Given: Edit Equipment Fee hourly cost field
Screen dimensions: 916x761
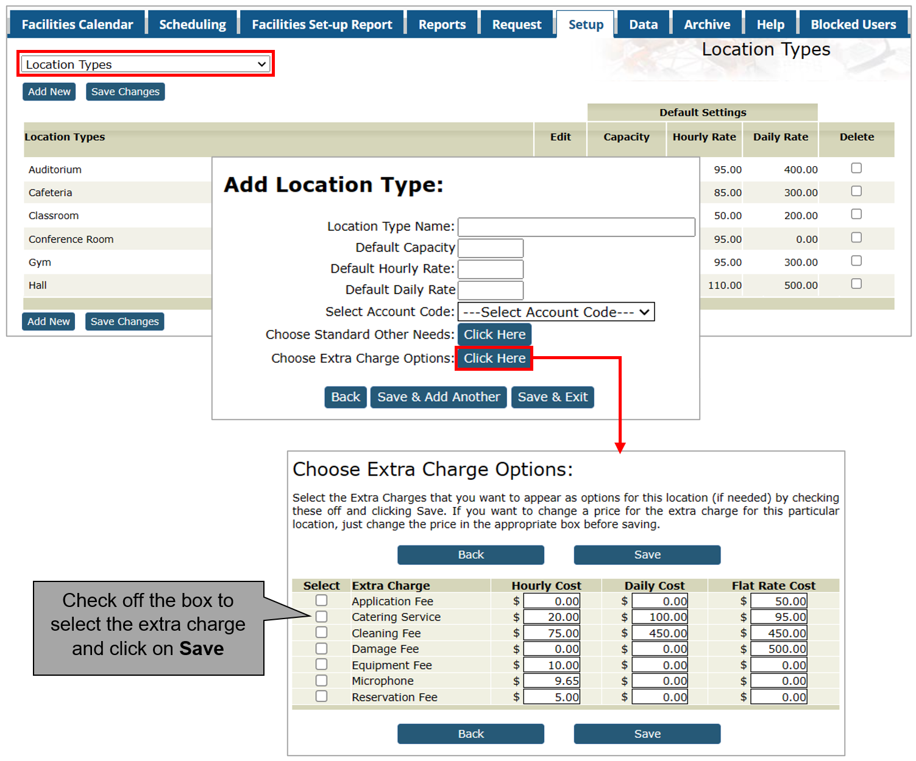Looking at the screenshot, I should point(552,665).
